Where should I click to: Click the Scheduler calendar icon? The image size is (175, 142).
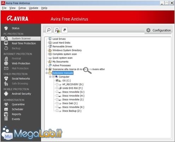[x=6, y=109]
